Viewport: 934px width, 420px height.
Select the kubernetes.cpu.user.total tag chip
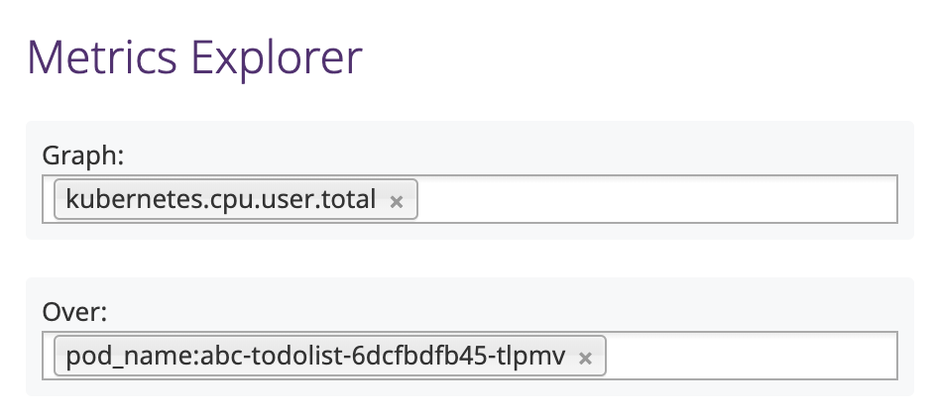(x=236, y=199)
